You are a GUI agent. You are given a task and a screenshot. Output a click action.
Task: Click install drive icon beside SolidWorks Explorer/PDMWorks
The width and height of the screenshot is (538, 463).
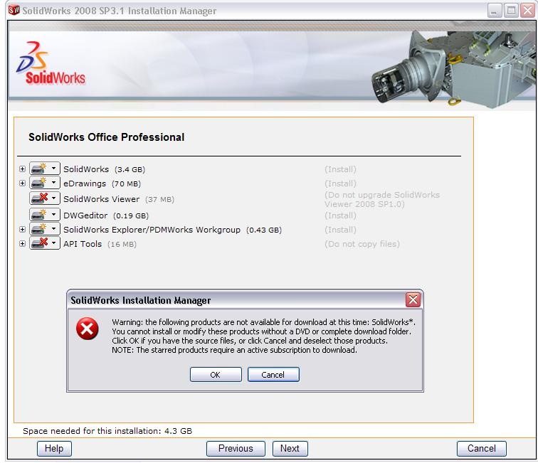(x=38, y=229)
